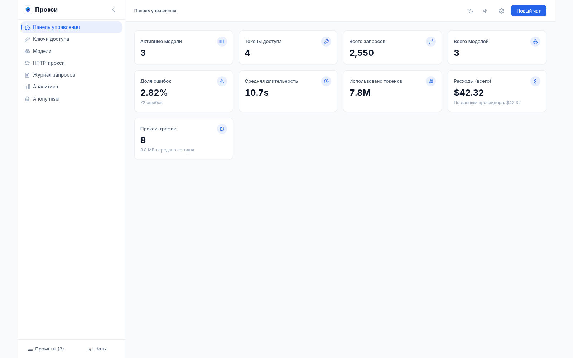Screen dimensions: 573x358
Task: Click the key icon on Токены доступа
Action: pos(326,42)
